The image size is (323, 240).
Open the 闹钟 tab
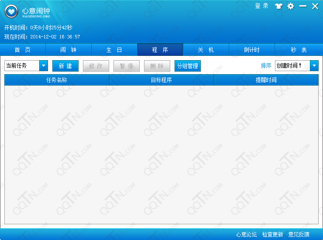coord(69,50)
